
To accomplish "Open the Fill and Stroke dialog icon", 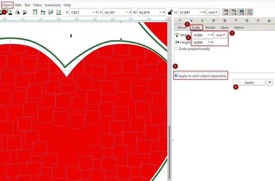I will click(179, 21).
